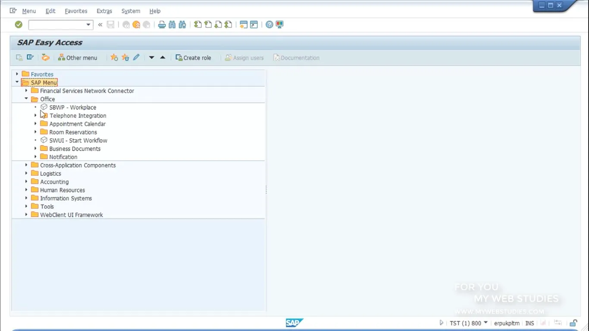Go to First Page icon
The height and width of the screenshot is (331, 589).
coord(197,25)
